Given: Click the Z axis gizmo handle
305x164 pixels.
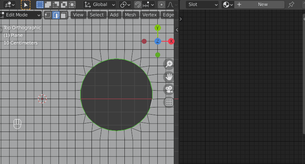Looking at the screenshot, I should tap(158, 41).
